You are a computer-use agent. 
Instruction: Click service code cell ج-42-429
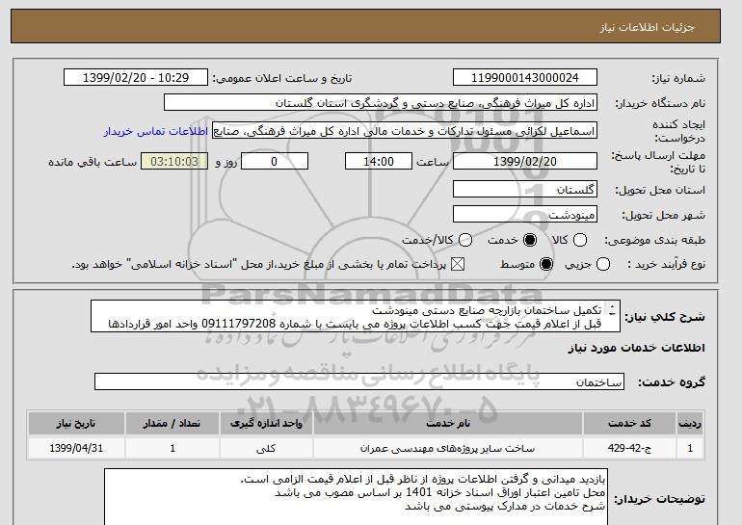(x=629, y=448)
